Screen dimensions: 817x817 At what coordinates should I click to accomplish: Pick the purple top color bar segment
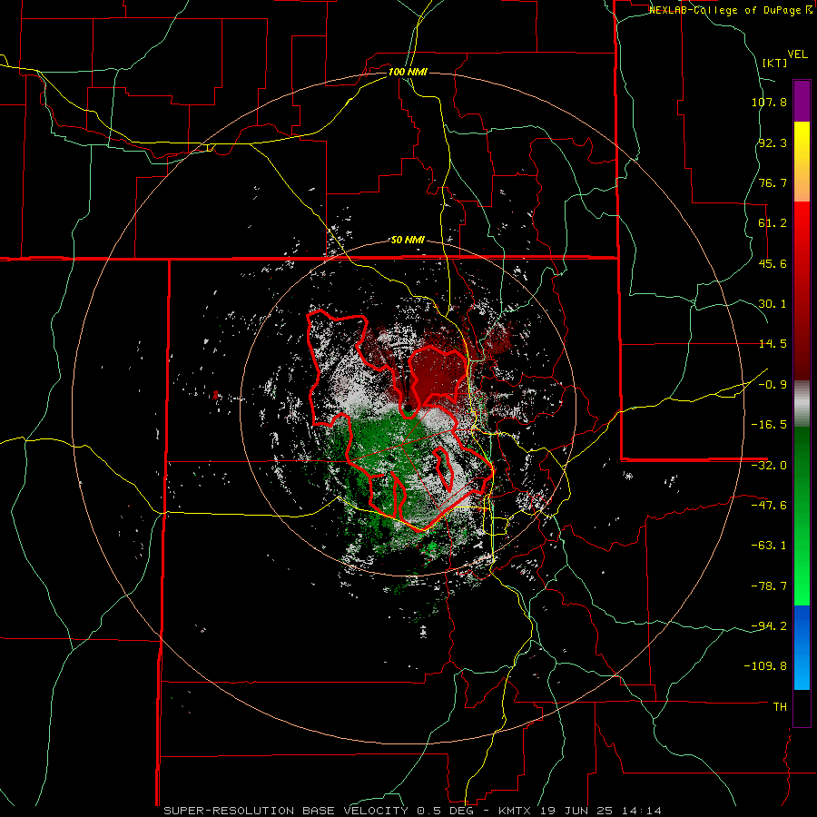point(802,101)
